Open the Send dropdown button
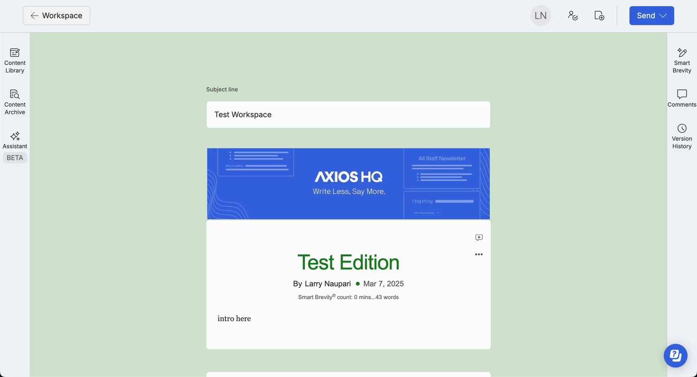The height and width of the screenshot is (377, 697). pos(651,16)
